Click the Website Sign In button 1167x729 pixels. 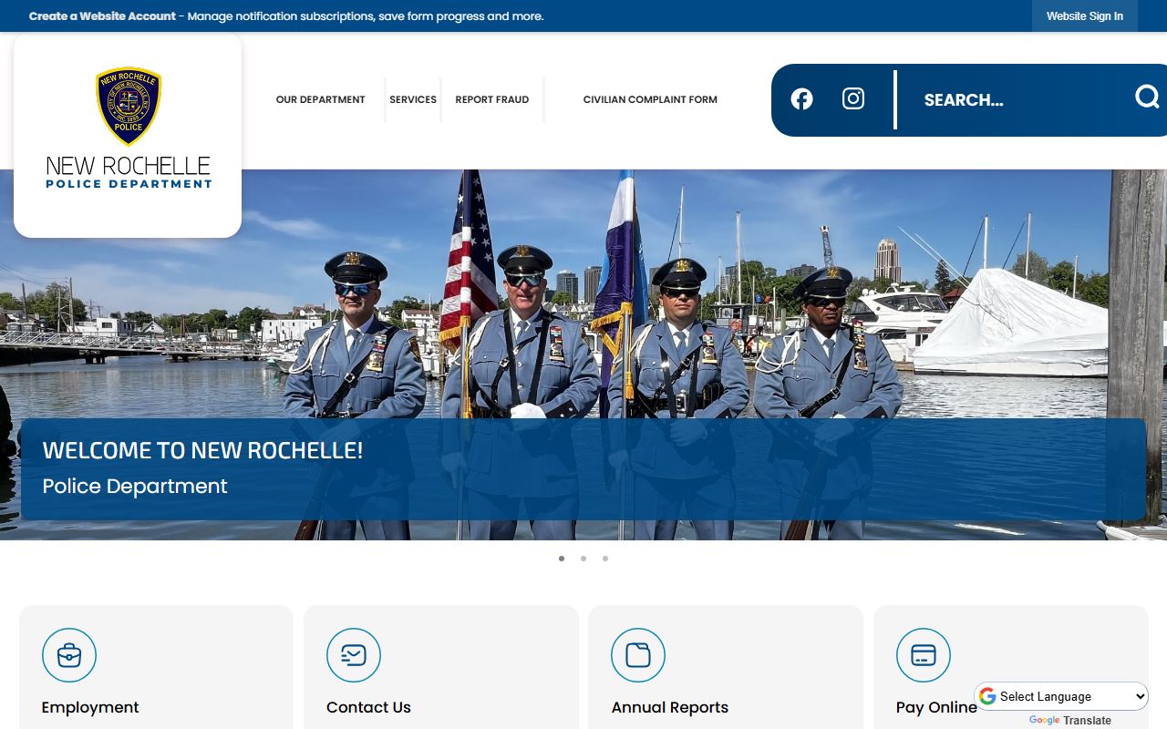(1085, 16)
